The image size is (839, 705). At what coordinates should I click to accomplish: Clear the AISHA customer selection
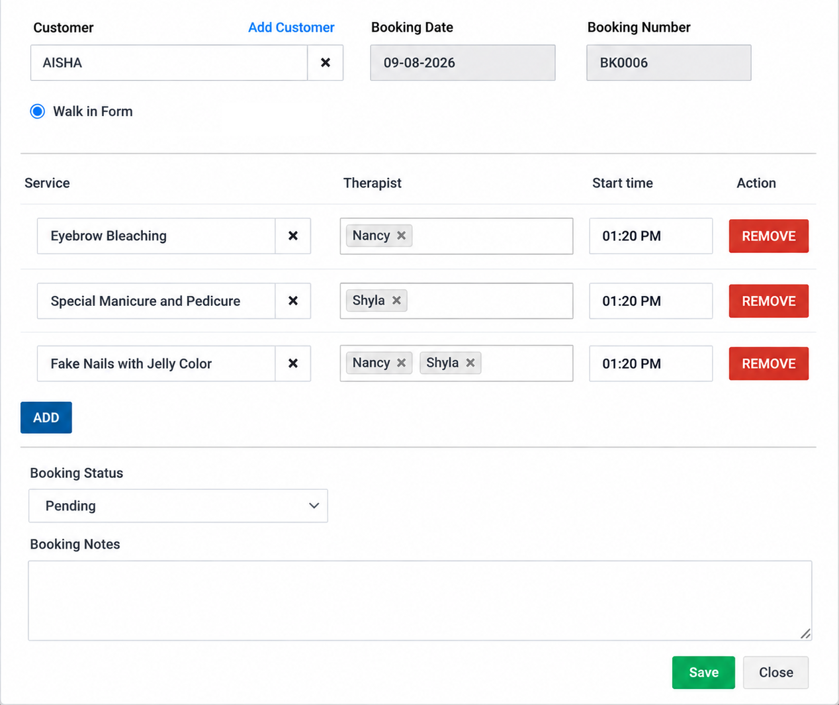coord(326,63)
